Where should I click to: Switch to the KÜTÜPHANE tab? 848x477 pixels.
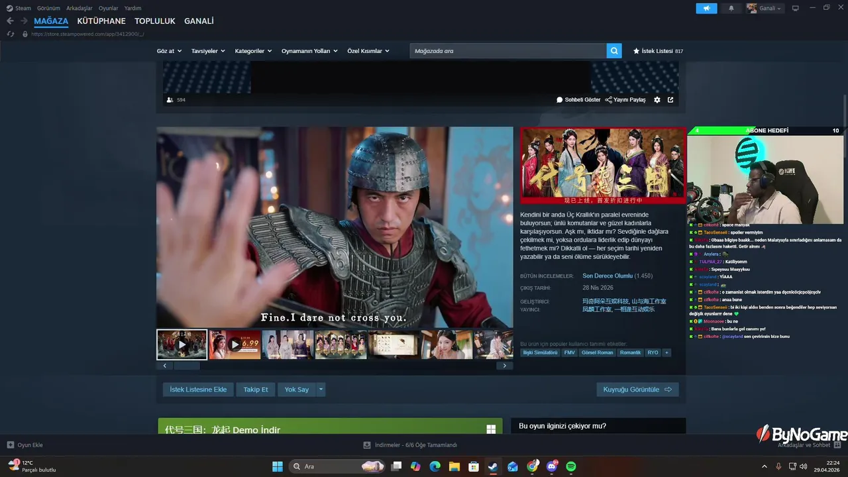[101, 21]
